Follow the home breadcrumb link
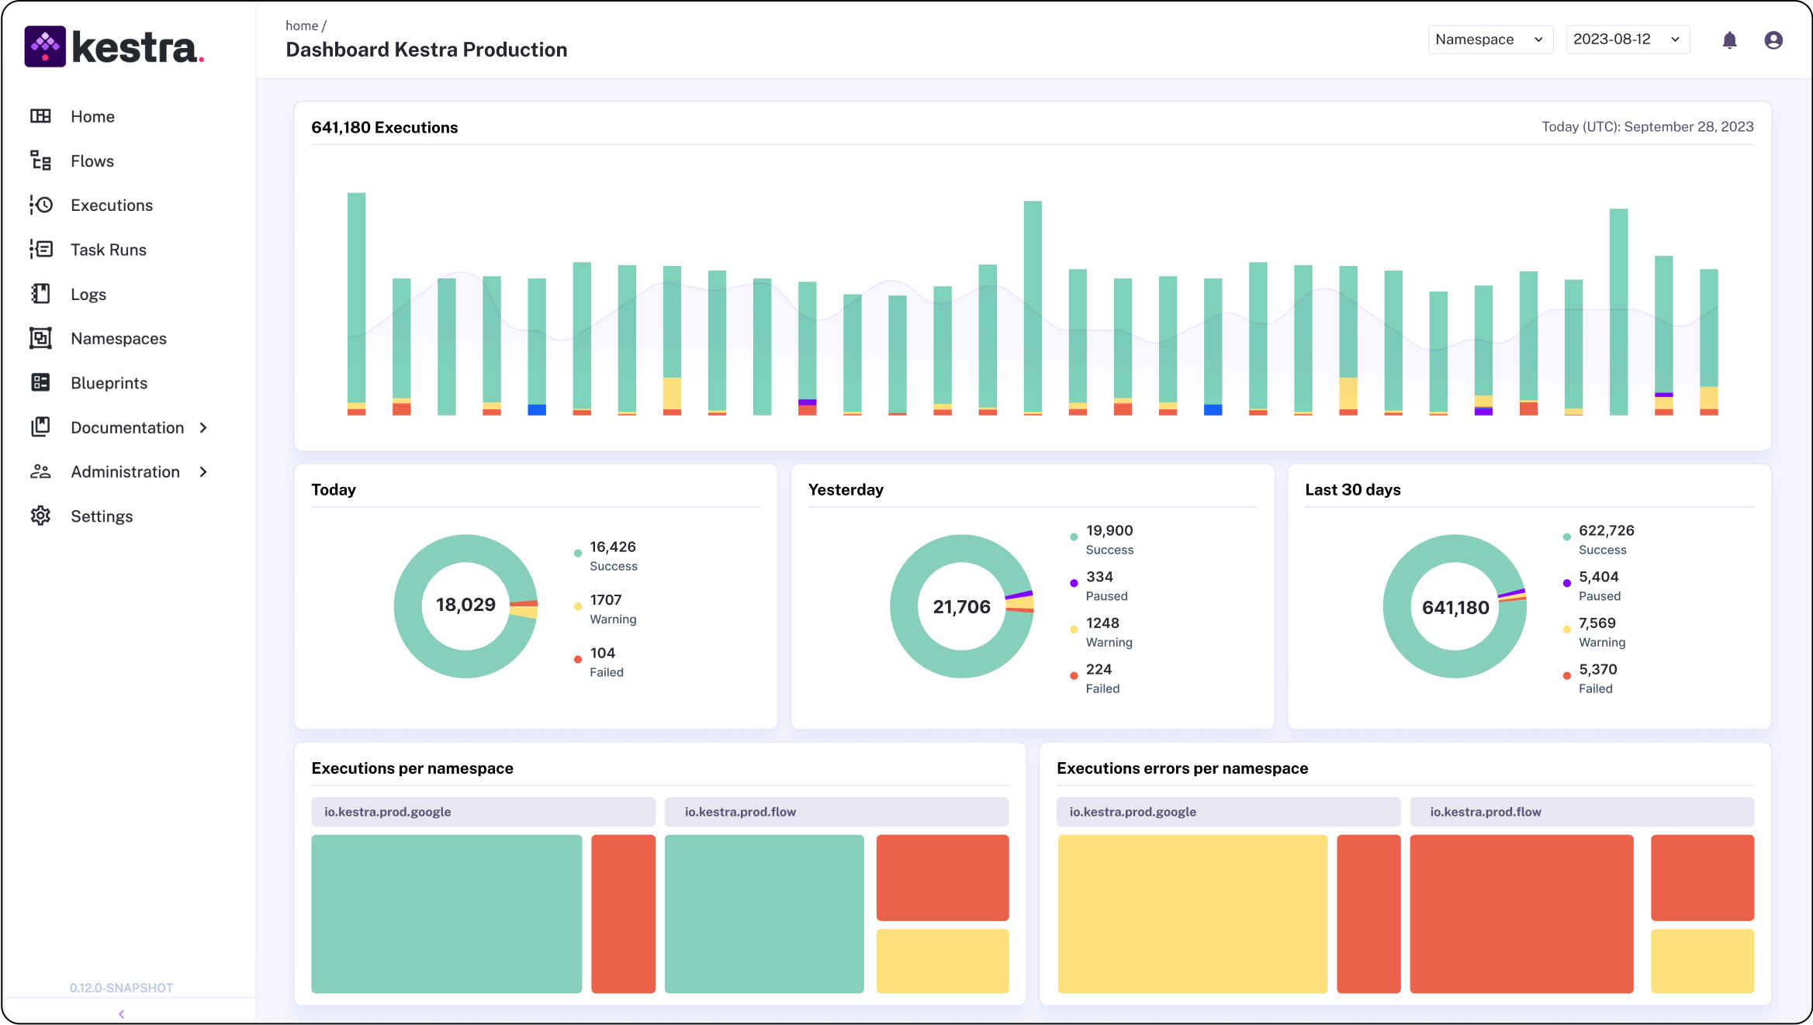Screen dimensions: 1813x1025 pyautogui.click(x=301, y=26)
